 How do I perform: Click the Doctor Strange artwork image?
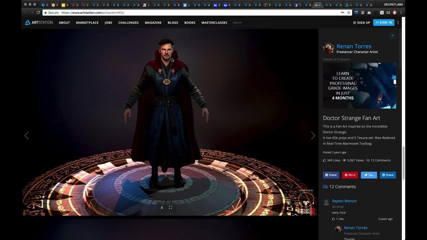point(170,122)
